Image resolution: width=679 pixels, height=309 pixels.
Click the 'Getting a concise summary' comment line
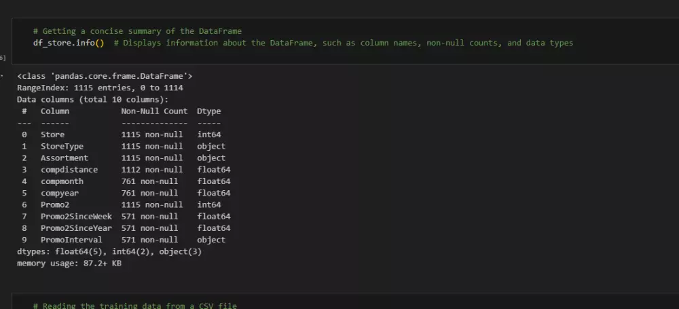click(137, 31)
